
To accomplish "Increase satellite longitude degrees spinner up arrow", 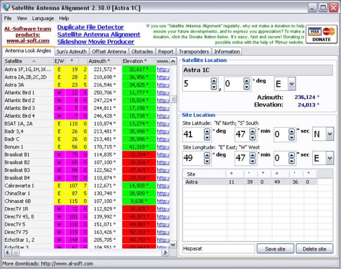I will point(214,81).
